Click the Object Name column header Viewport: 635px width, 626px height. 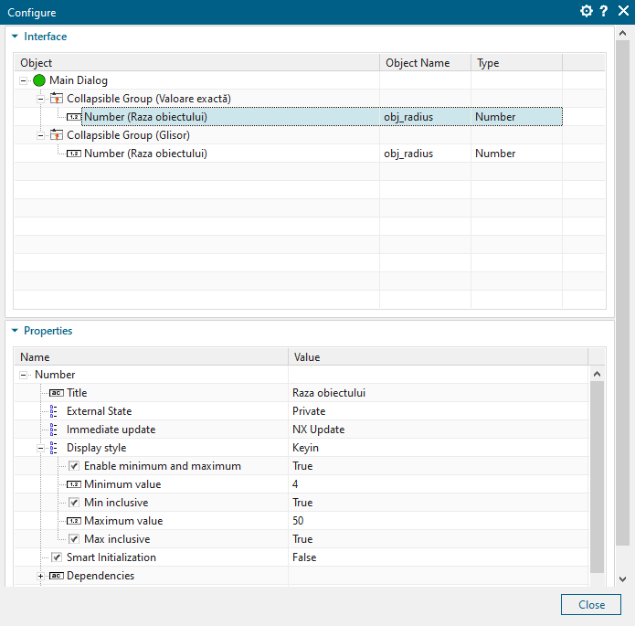tap(425, 63)
